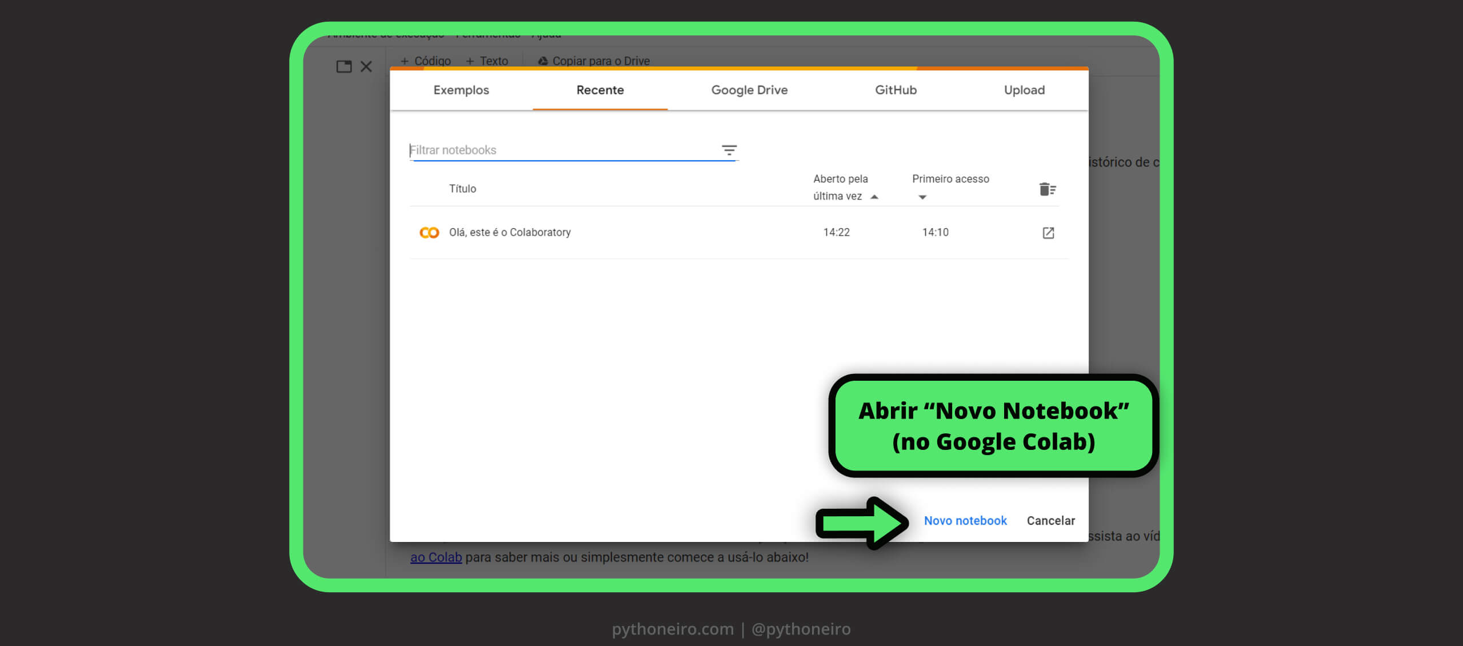
Task: Switch to the GitHub tab
Action: 896,90
